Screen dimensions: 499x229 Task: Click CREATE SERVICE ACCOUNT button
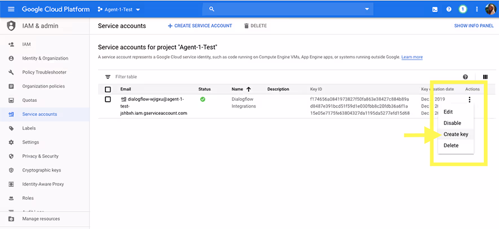(200, 26)
